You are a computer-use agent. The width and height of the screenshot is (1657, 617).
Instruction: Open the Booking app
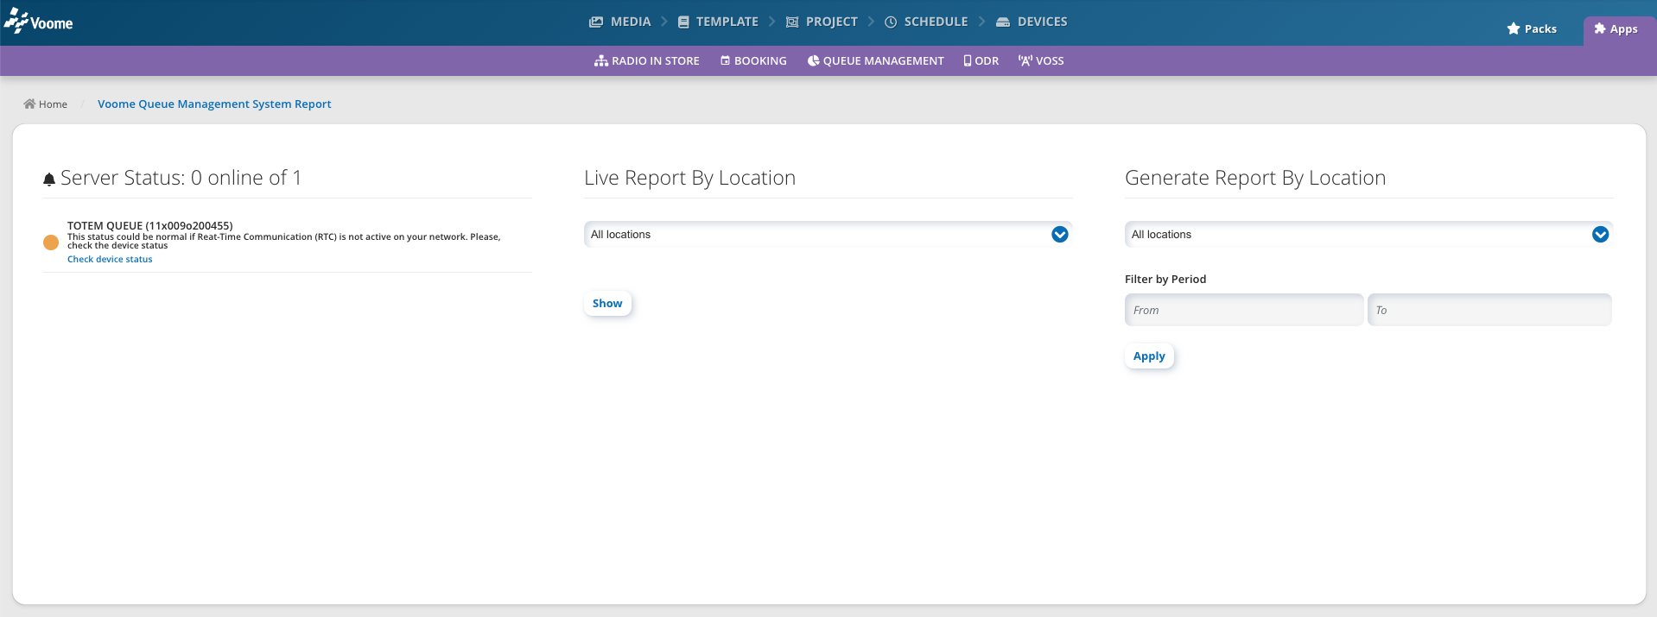point(753,61)
